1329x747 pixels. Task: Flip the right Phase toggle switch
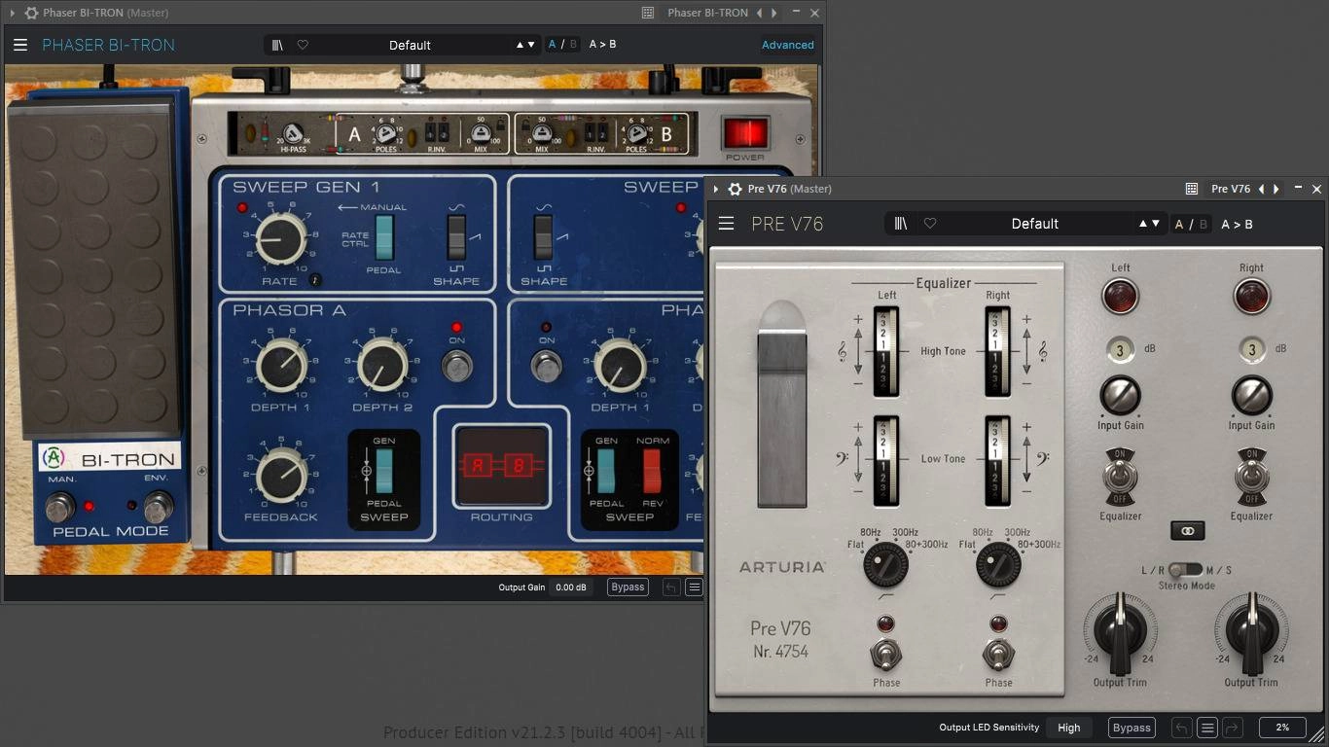coord(998,653)
